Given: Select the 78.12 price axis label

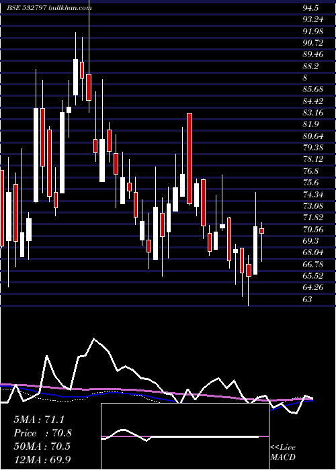Looking at the screenshot, I should point(313,159).
